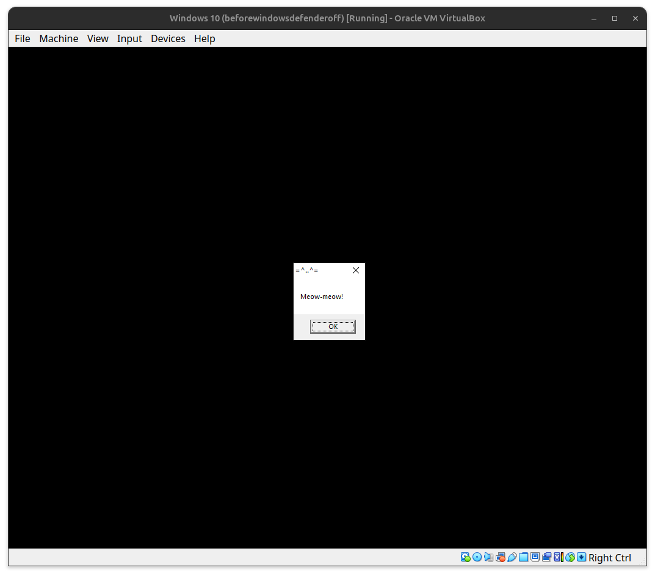Image resolution: width=655 pixels, height=576 pixels.
Task: Close the VirtualBox VM window
Action: click(635, 18)
